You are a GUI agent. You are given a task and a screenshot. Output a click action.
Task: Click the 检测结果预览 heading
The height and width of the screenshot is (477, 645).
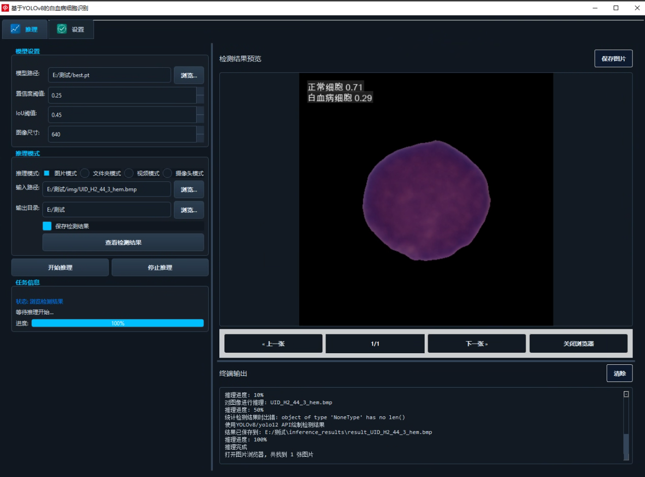tap(241, 59)
